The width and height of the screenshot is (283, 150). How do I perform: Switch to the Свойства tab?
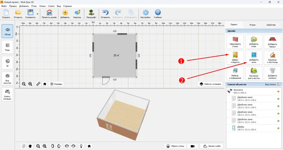[271, 25]
